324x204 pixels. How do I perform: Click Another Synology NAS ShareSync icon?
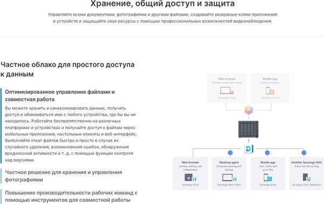coord(306,178)
